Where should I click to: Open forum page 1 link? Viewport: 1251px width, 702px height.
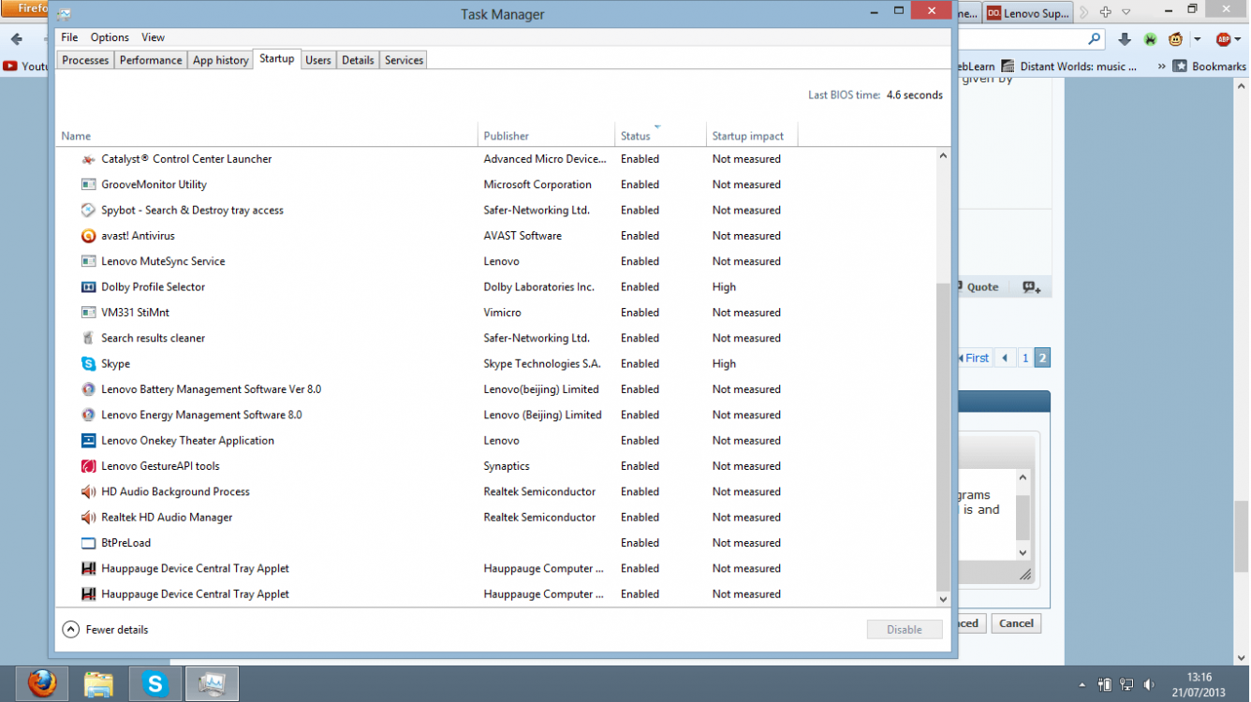[1025, 358]
